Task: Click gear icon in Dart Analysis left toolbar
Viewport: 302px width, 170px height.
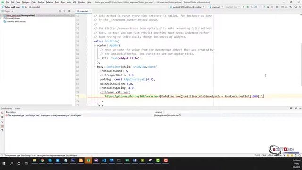Action: (2, 117)
